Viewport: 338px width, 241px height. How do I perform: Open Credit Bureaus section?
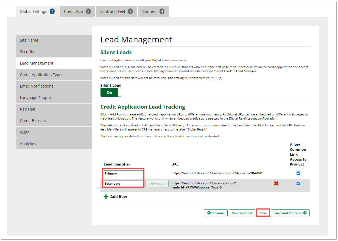[54, 121]
